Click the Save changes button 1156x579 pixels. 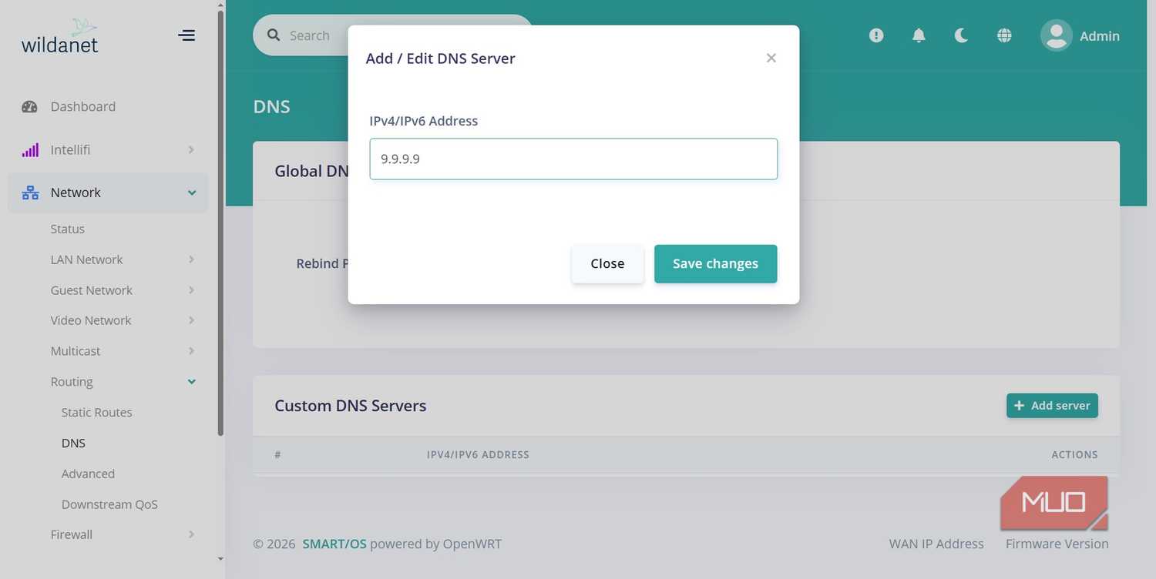(715, 264)
